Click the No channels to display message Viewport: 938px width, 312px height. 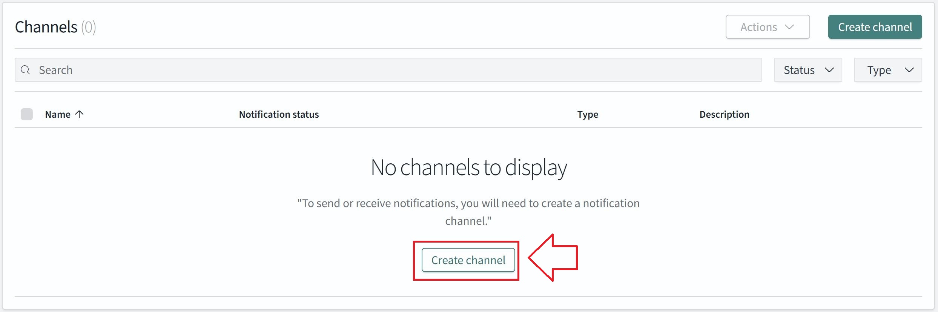tap(468, 167)
